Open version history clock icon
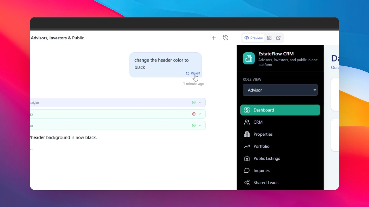Image resolution: width=369 pixels, height=207 pixels. [x=226, y=38]
